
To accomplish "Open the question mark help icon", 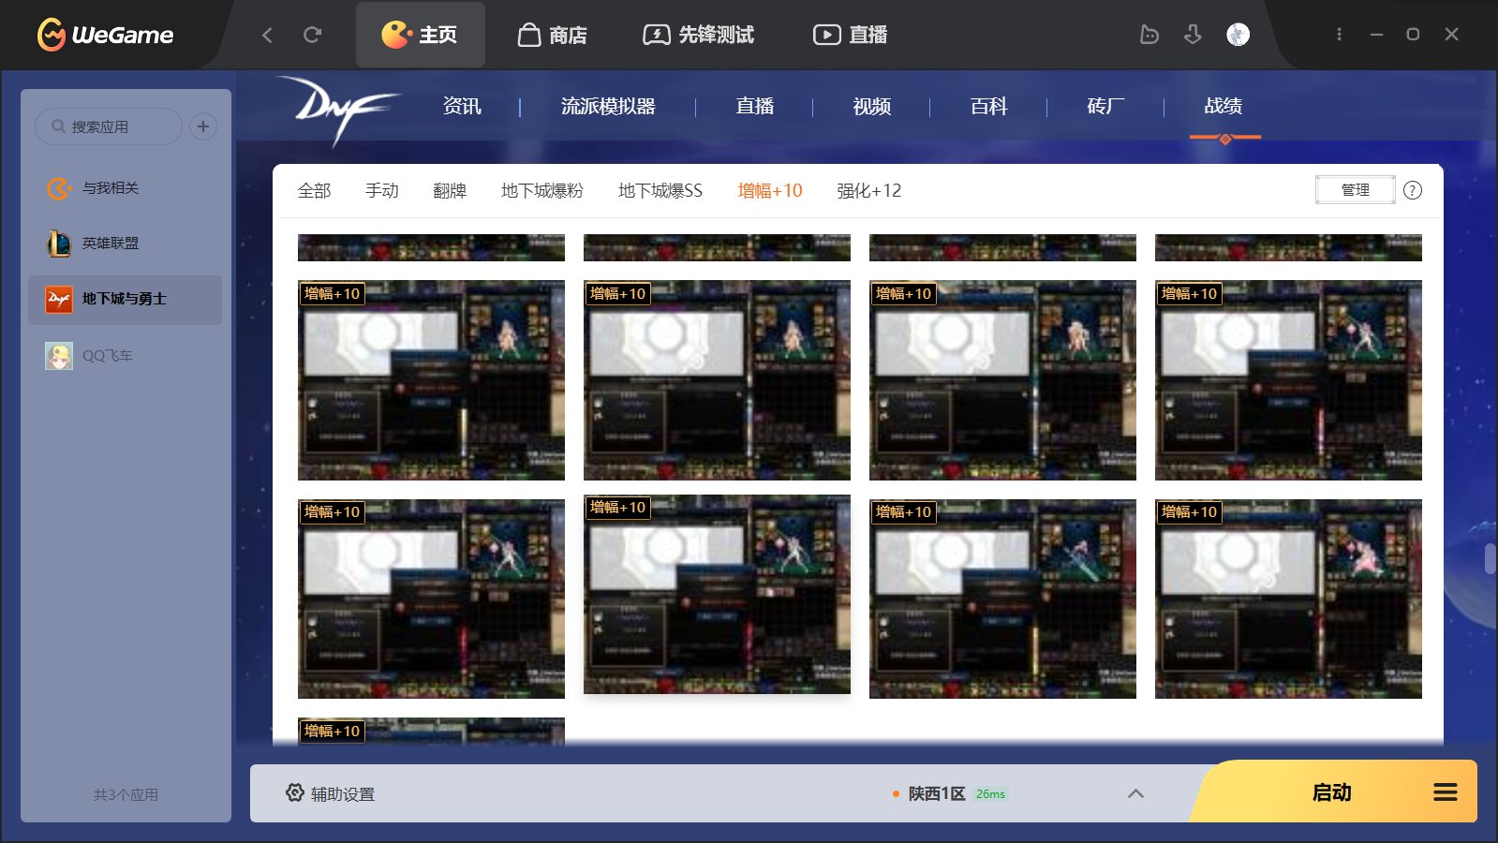I will pyautogui.click(x=1413, y=190).
